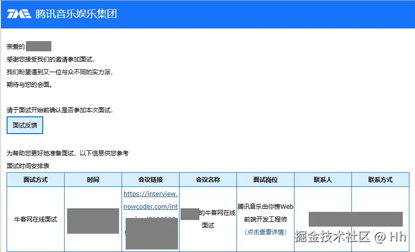Screen dimensions: 415x252
Task: Click the 期待与您的会面 line
Action: pyautogui.click(x=29, y=85)
